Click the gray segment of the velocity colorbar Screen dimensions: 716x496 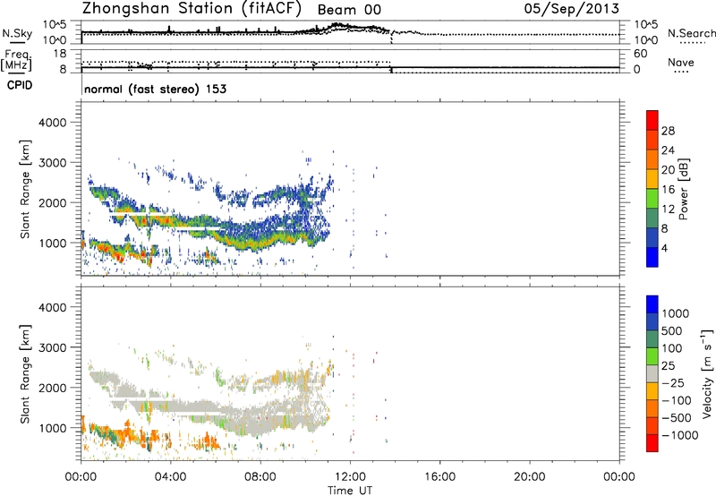(652, 373)
